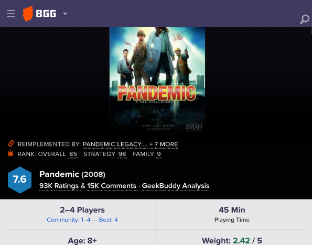312x245 pixels.
Task: Open overall rank 85 link
Action: [73, 154]
